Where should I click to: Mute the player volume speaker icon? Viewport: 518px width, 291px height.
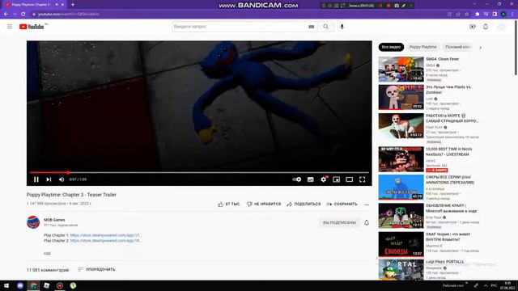62,179
